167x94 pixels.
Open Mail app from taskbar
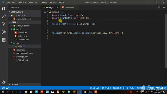[53, 92]
